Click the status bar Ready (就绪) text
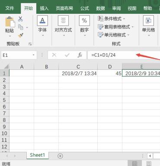Screen dimensions: 160x166 pos(6,164)
